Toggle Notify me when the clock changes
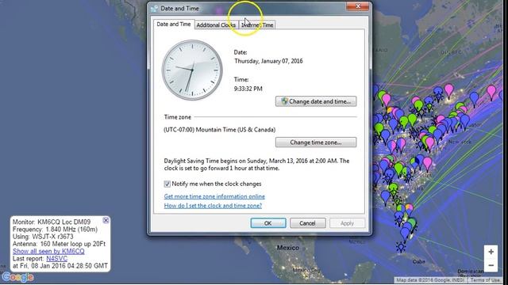The height and width of the screenshot is (285, 508). (x=167, y=184)
